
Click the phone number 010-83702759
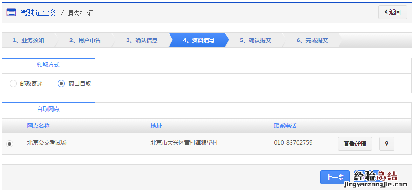pyautogui.click(x=293, y=143)
